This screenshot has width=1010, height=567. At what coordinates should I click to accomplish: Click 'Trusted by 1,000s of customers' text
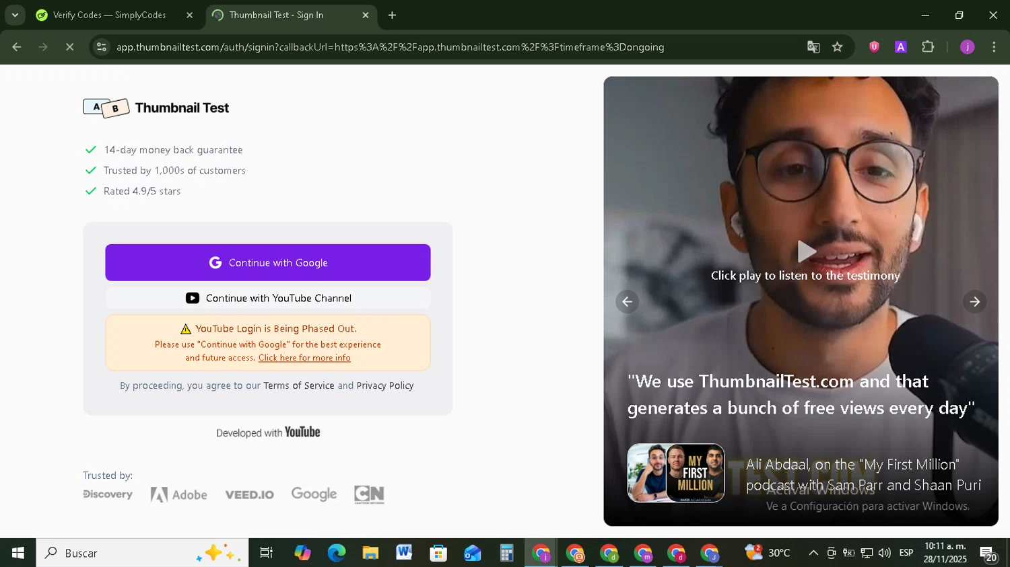[174, 171]
